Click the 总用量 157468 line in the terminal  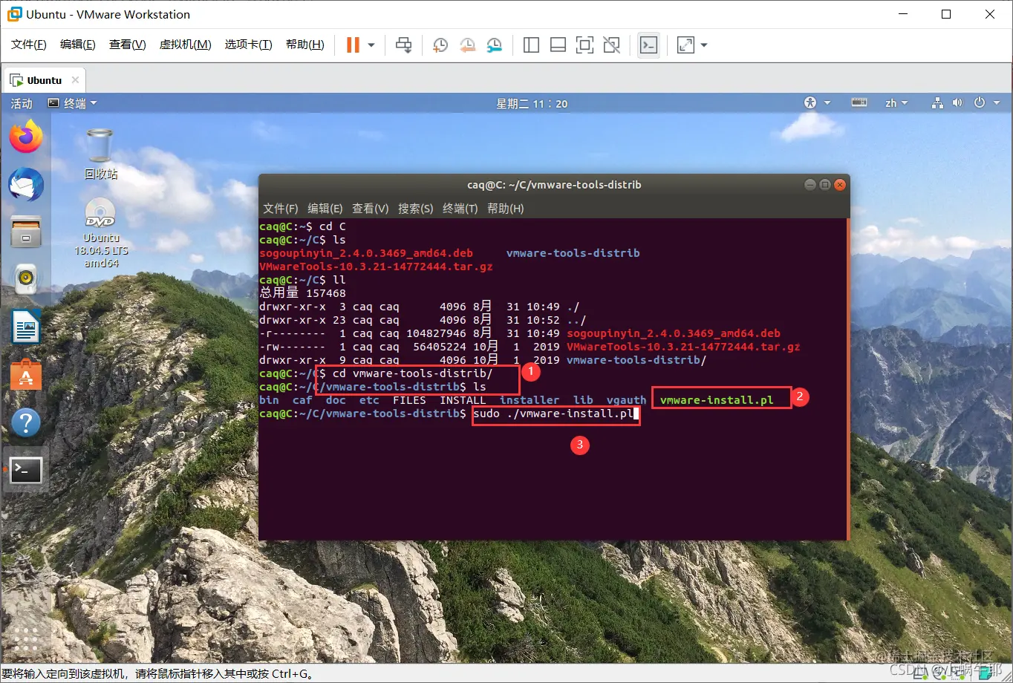pyautogui.click(x=302, y=293)
